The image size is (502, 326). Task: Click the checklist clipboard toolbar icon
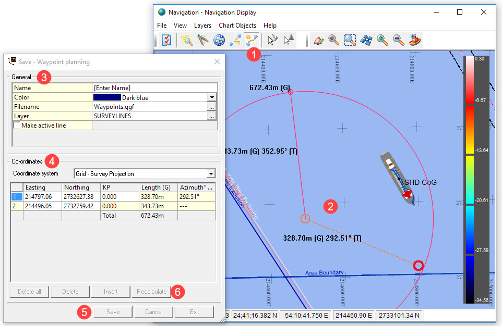(166, 40)
